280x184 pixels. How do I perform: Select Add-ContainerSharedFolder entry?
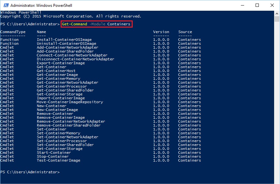65,51
